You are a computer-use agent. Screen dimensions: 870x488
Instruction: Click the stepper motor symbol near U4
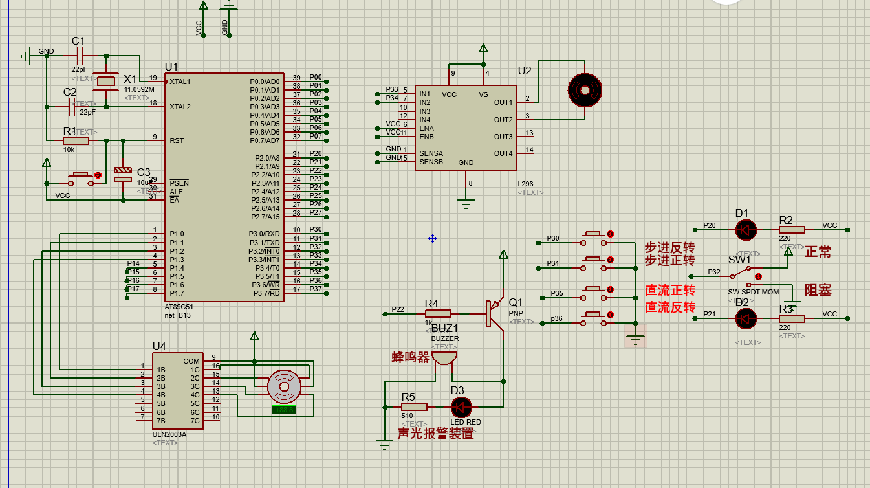[284, 386]
